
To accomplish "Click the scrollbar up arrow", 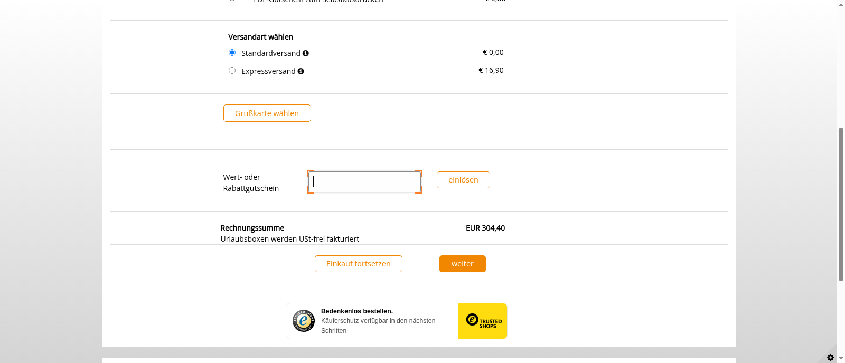I will click(840, 4).
